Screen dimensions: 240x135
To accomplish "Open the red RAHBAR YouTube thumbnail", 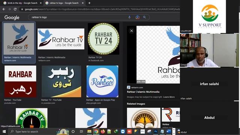I will 20,81.
